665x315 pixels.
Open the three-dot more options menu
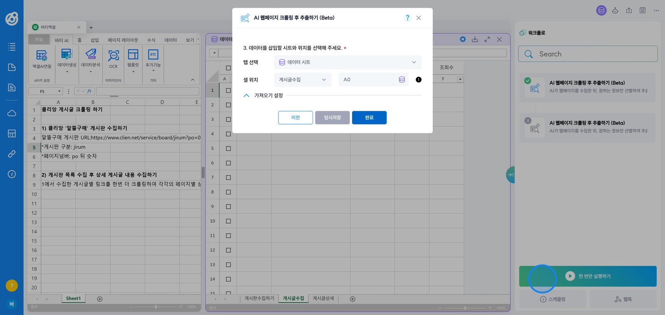[x=656, y=10]
